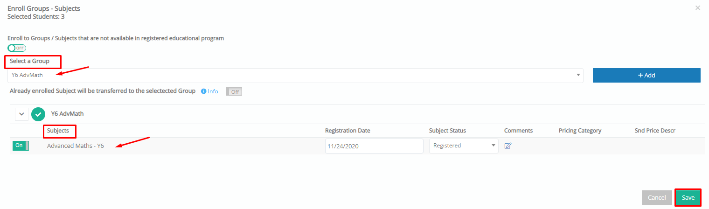Collapse the Y6 AdvMath group chevron
The image size is (709, 209).
pos(21,114)
